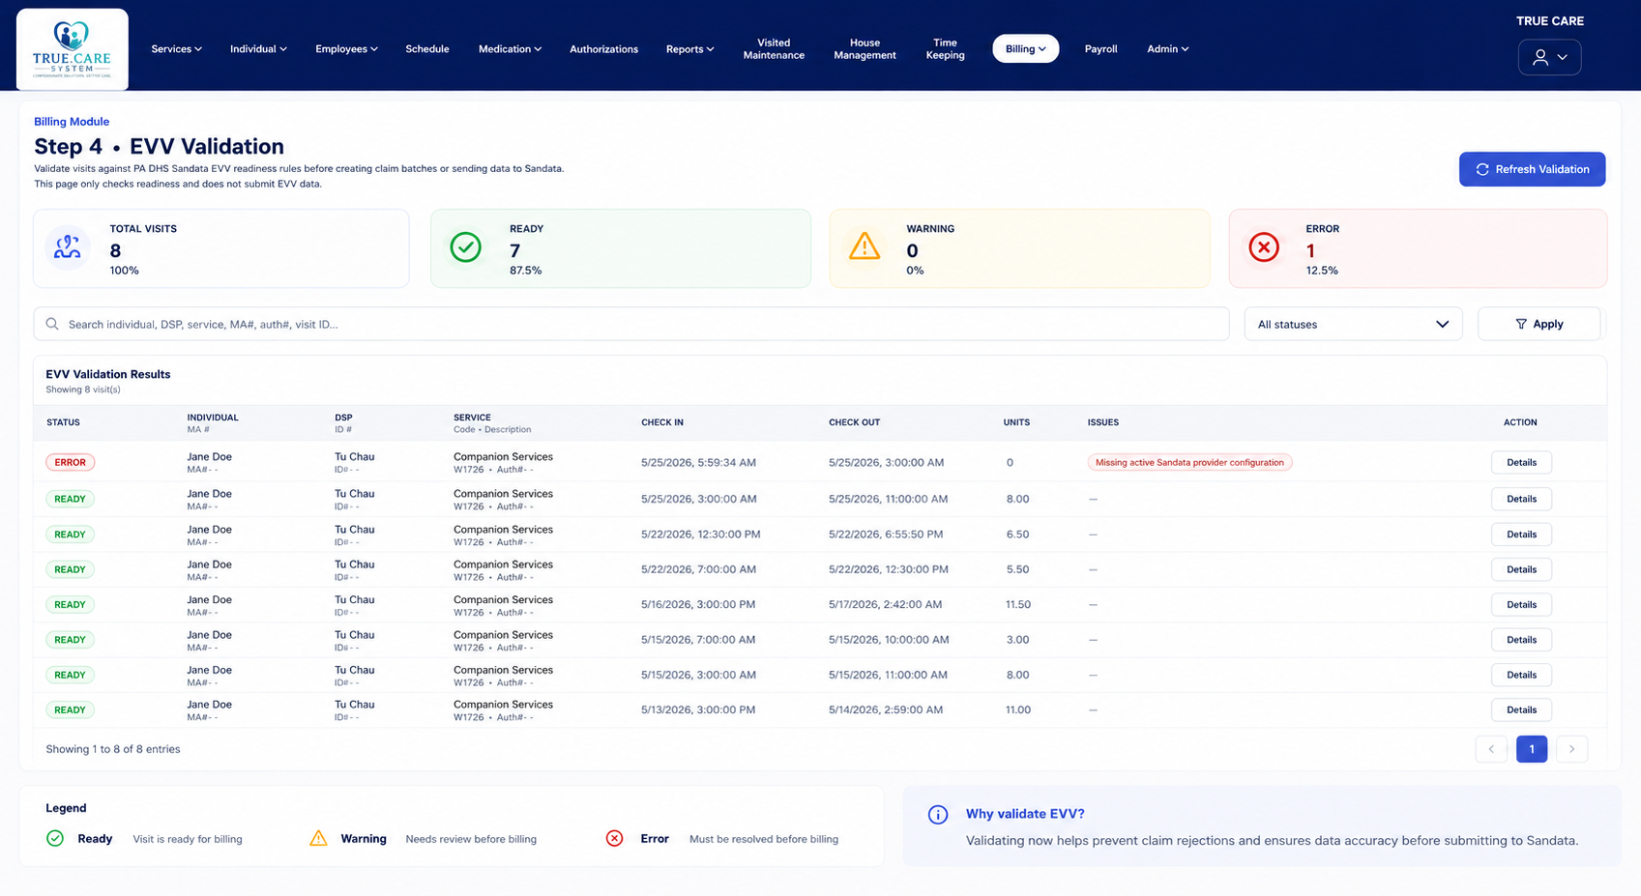Expand the Reports menu
Image resolution: width=1641 pixels, height=896 pixels.
tap(689, 49)
